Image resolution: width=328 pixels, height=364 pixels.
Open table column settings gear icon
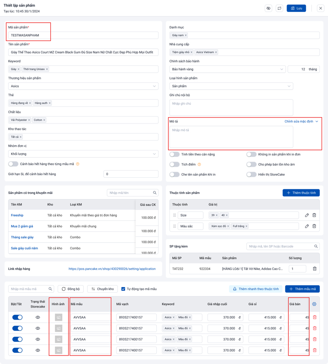point(314,304)
